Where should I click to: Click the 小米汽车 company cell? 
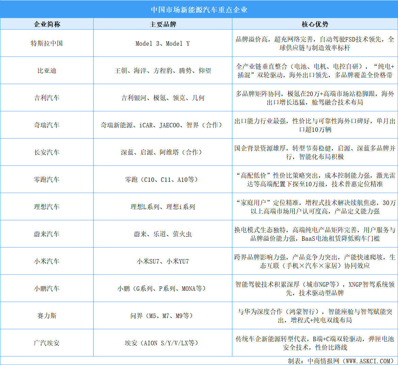47,261
